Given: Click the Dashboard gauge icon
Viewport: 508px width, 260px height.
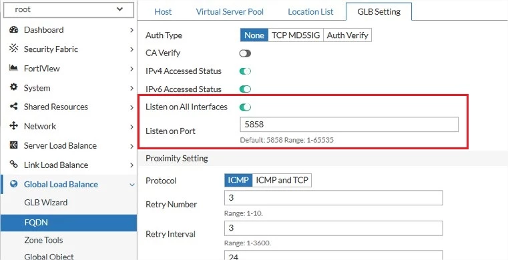Looking at the screenshot, I should click(x=13, y=30).
